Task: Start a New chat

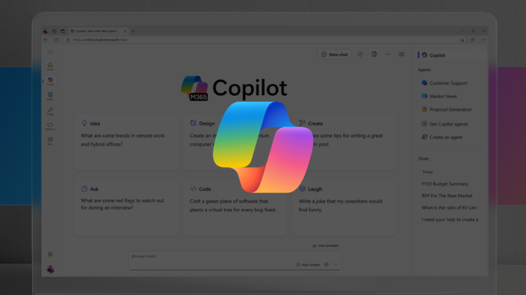Action: (333, 54)
